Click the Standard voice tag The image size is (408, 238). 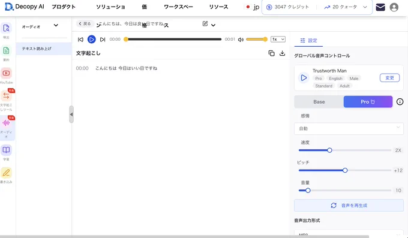(323, 86)
